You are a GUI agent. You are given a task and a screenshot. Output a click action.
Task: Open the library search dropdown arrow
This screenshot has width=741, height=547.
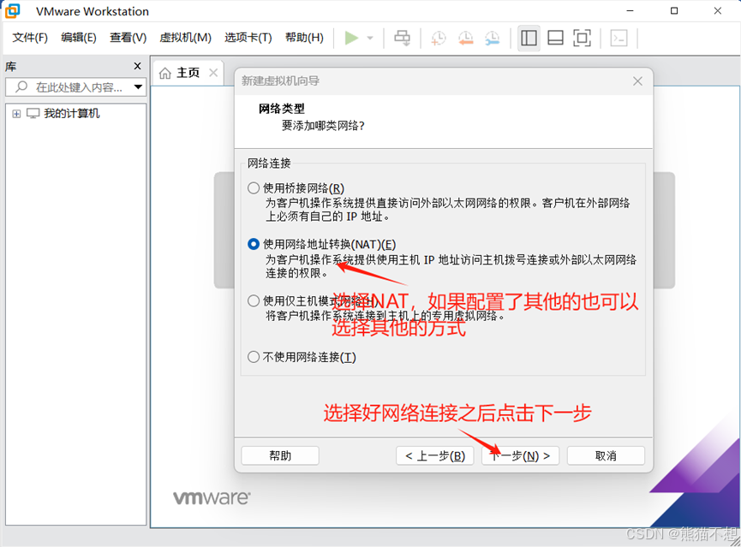click(138, 87)
